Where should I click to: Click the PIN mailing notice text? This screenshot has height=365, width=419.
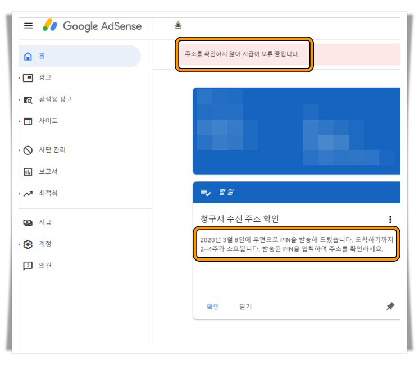[x=297, y=244]
